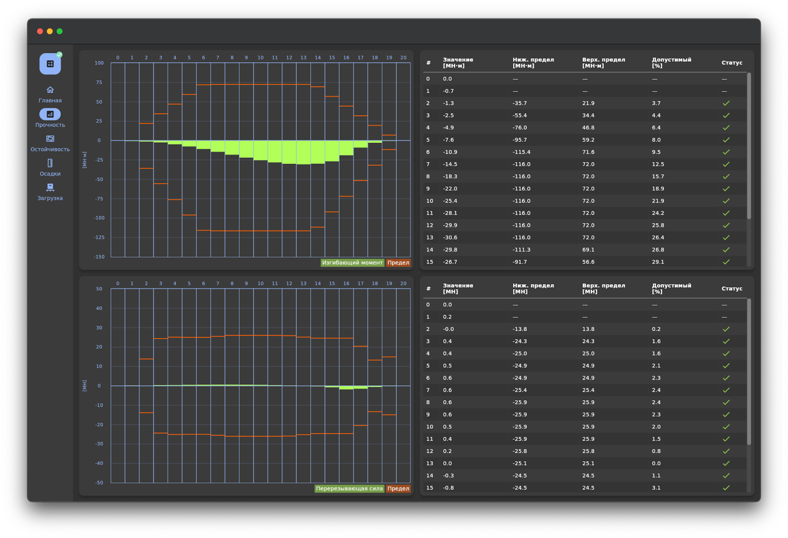Click the Ниж. предел [МН·м] column header
The width and height of the screenshot is (788, 538).
(533, 63)
